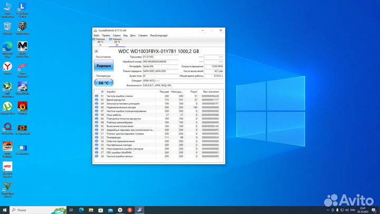This screenshot has height=214, width=380.
Task: Click the 7200 RPM rotation speed value
Action: [x=214, y=66]
